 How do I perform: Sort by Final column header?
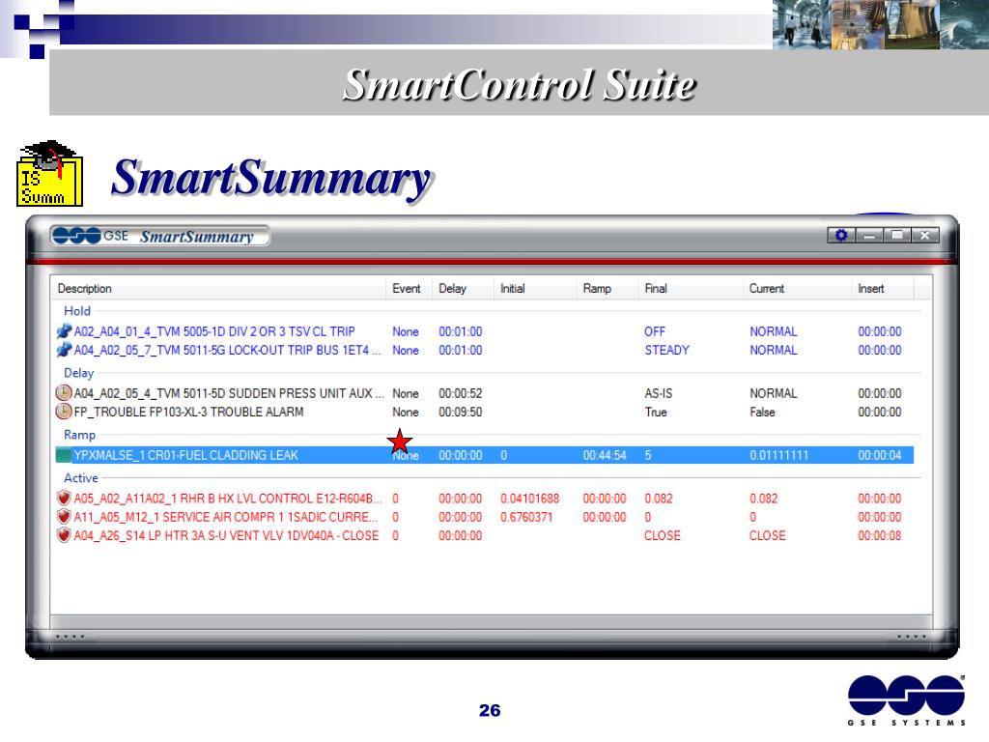coord(691,288)
